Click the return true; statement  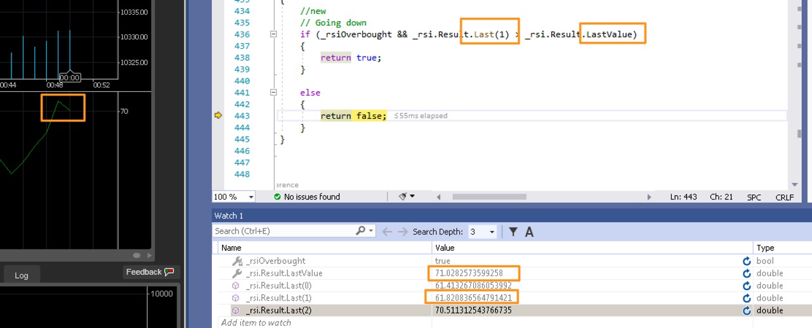click(351, 58)
